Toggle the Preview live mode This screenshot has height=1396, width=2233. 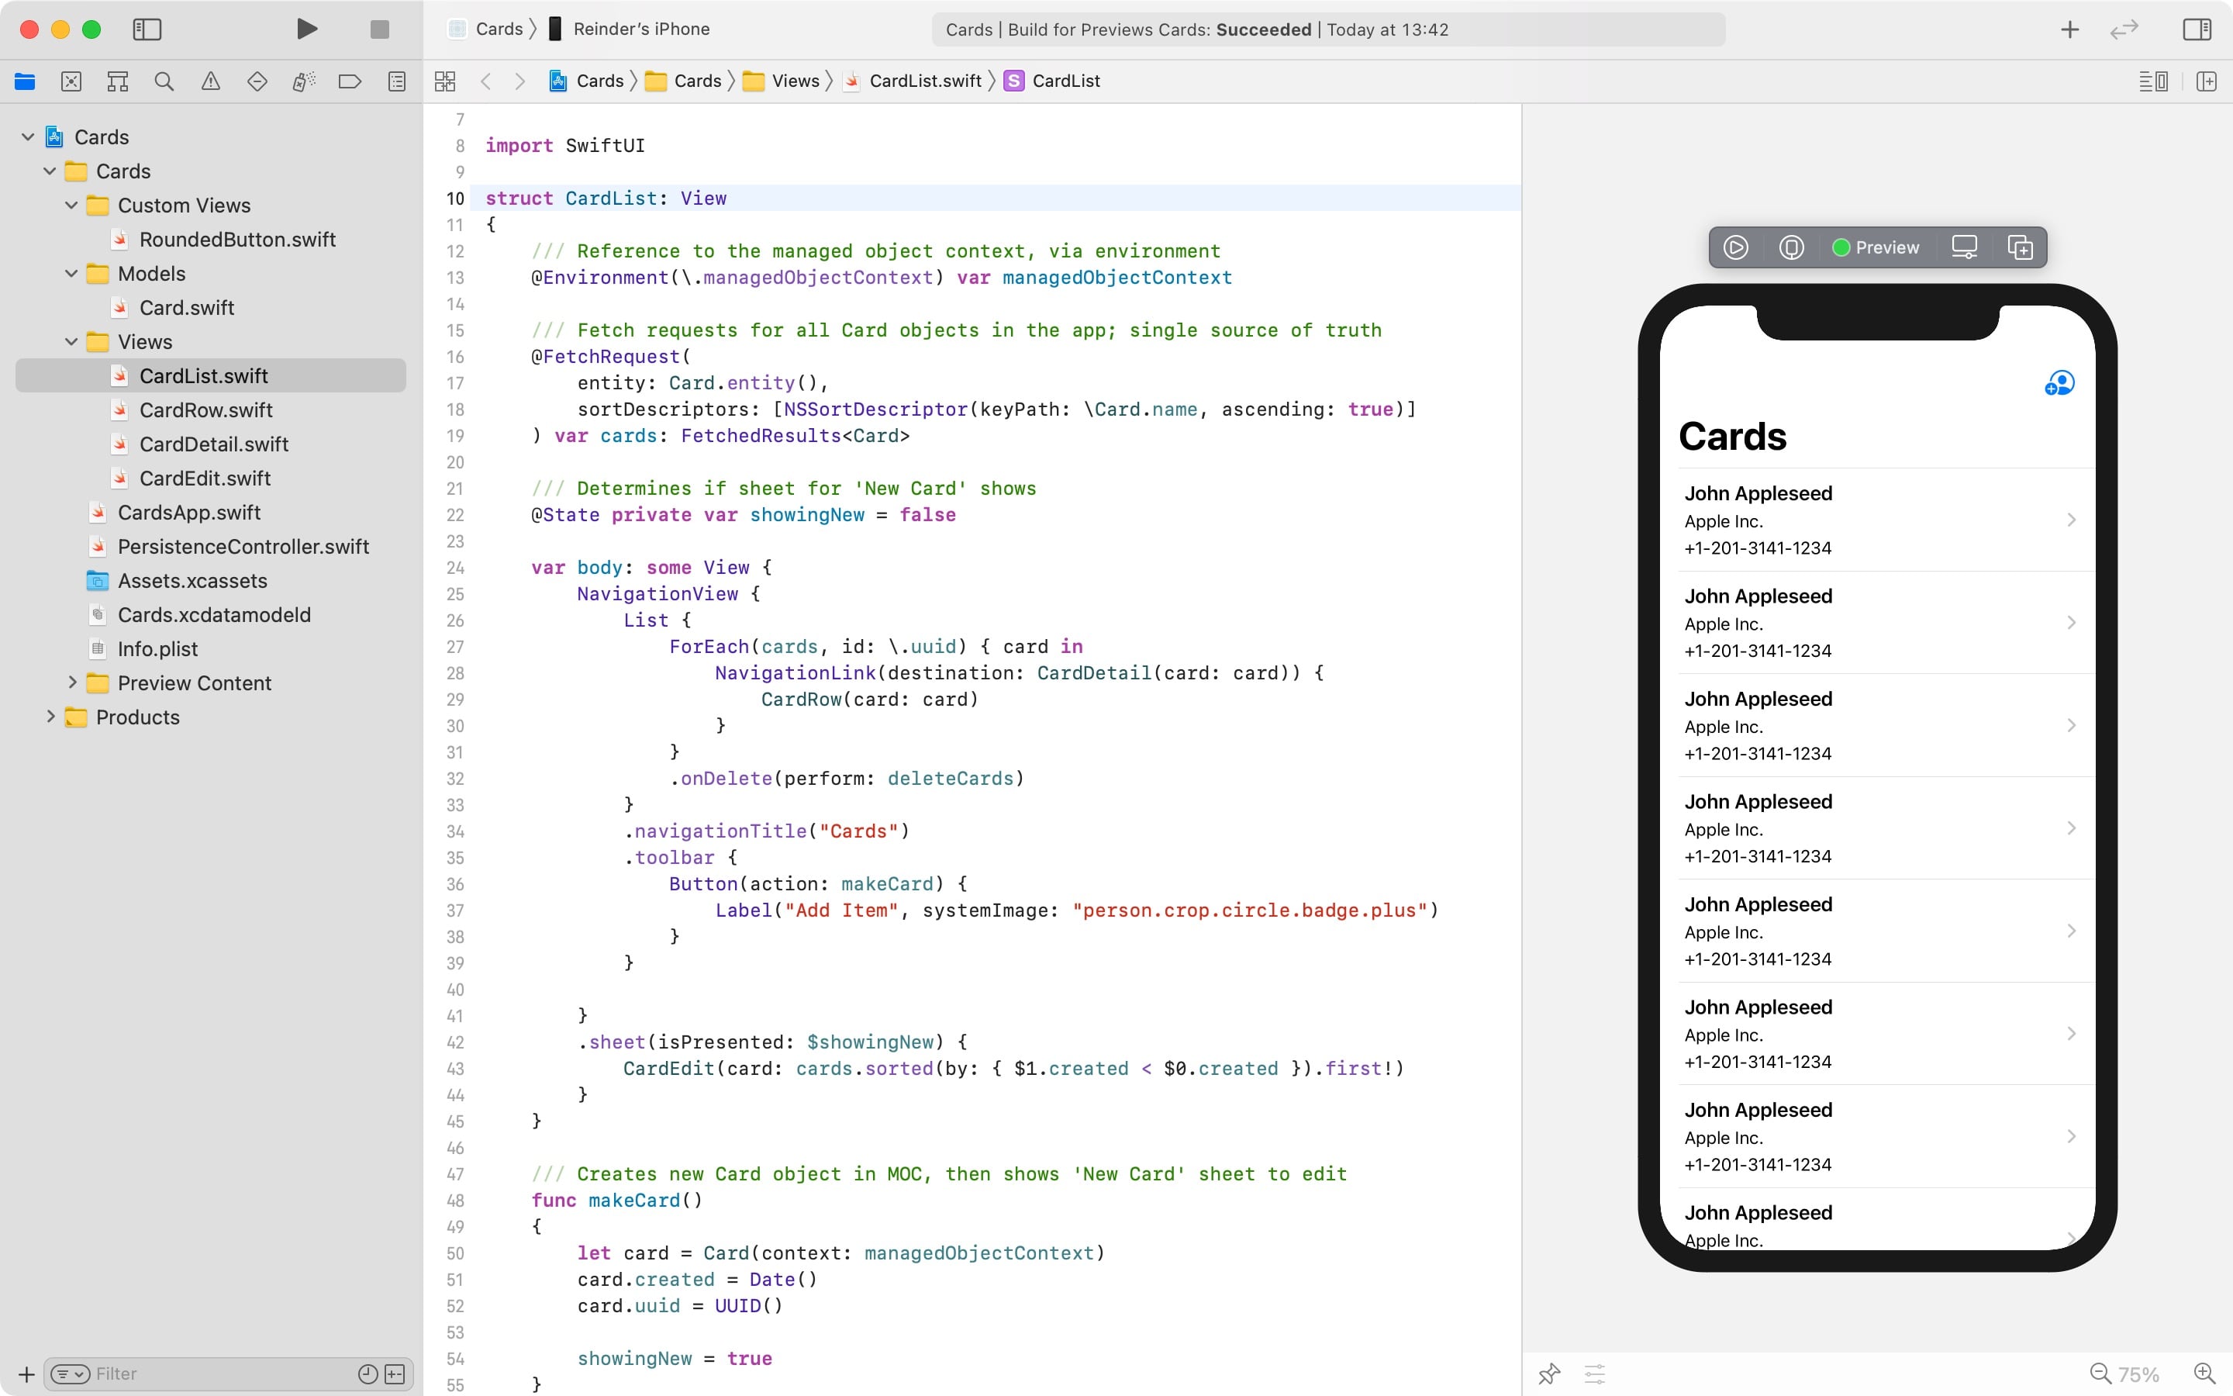click(1734, 247)
